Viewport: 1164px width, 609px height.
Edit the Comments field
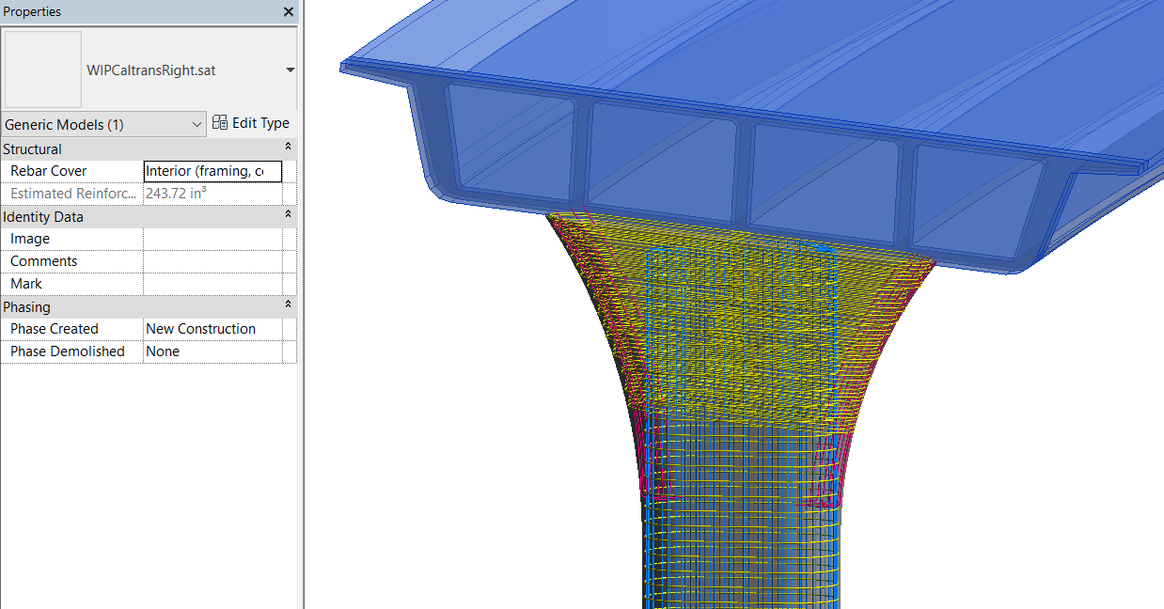pyautogui.click(x=216, y=260)
